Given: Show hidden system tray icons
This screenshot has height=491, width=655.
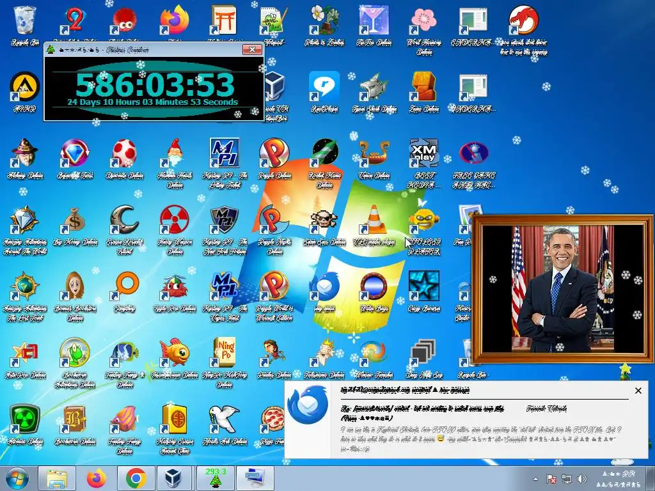Looking at the screenshot, I should point(536,479).
